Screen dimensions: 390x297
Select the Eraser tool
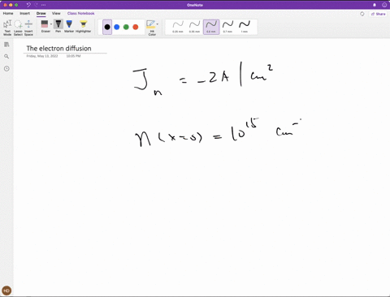pyautogui.click(x=45, y=26)
